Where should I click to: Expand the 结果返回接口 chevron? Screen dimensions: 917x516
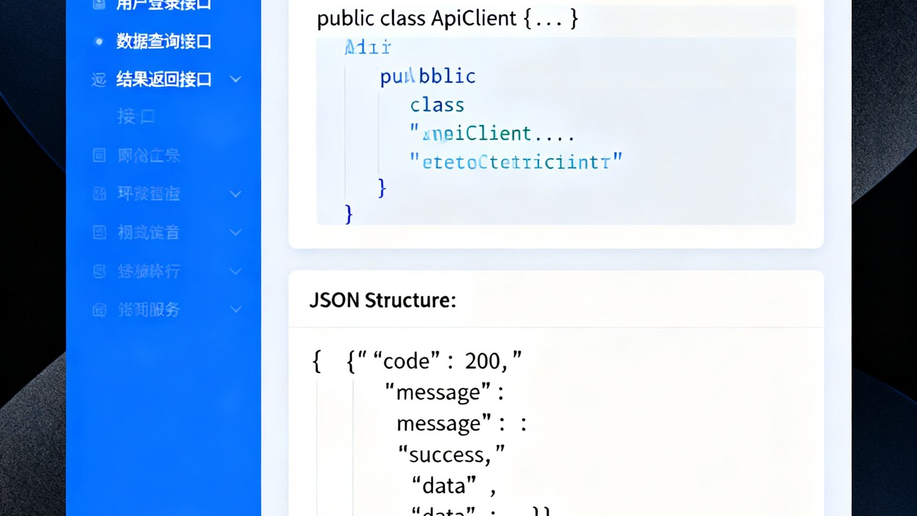(x=235, y=79)
